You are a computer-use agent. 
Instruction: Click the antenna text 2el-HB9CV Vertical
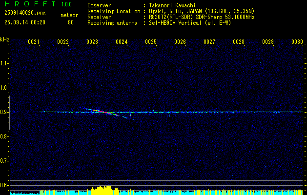(175, 23)
